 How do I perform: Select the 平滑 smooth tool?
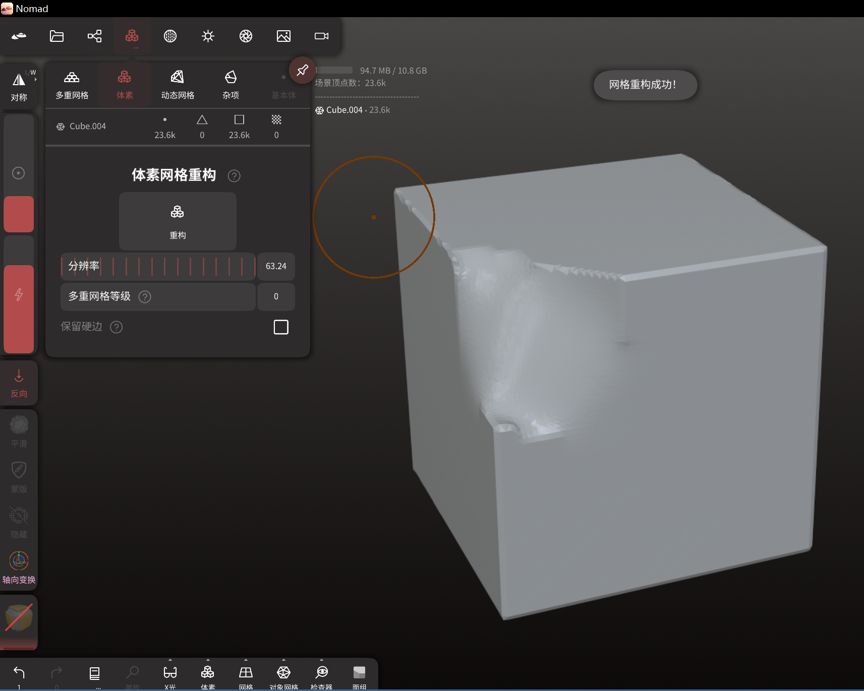pos(19,431)
